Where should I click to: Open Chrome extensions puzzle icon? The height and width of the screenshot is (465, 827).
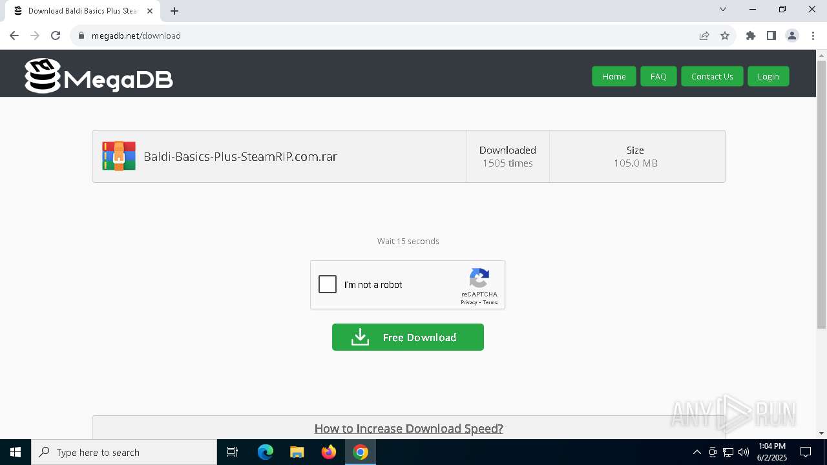[751, 36]
